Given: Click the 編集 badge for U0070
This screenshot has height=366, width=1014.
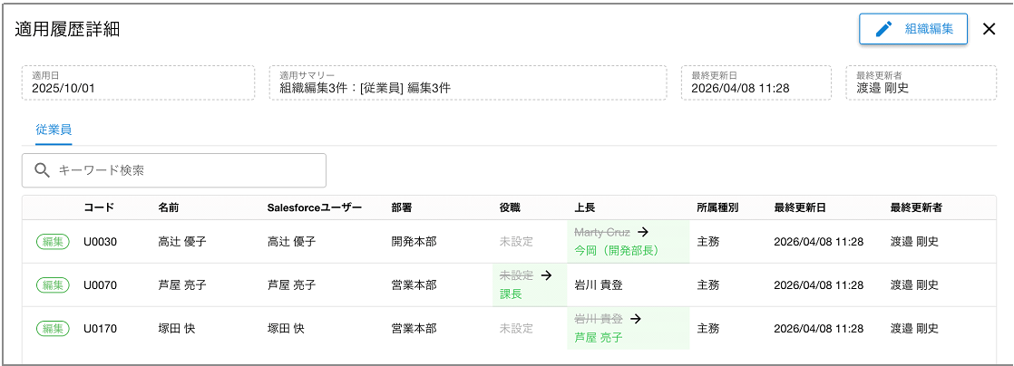Looking at the screenshot, I should tap(53, 285).
